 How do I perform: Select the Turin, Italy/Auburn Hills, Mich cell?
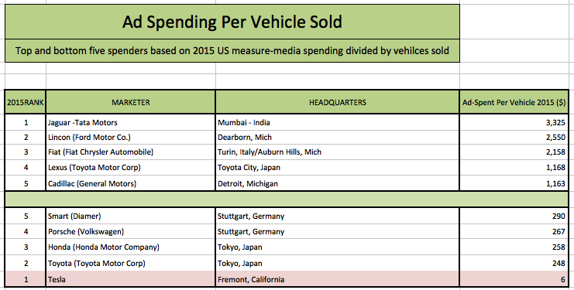point(338,152)
